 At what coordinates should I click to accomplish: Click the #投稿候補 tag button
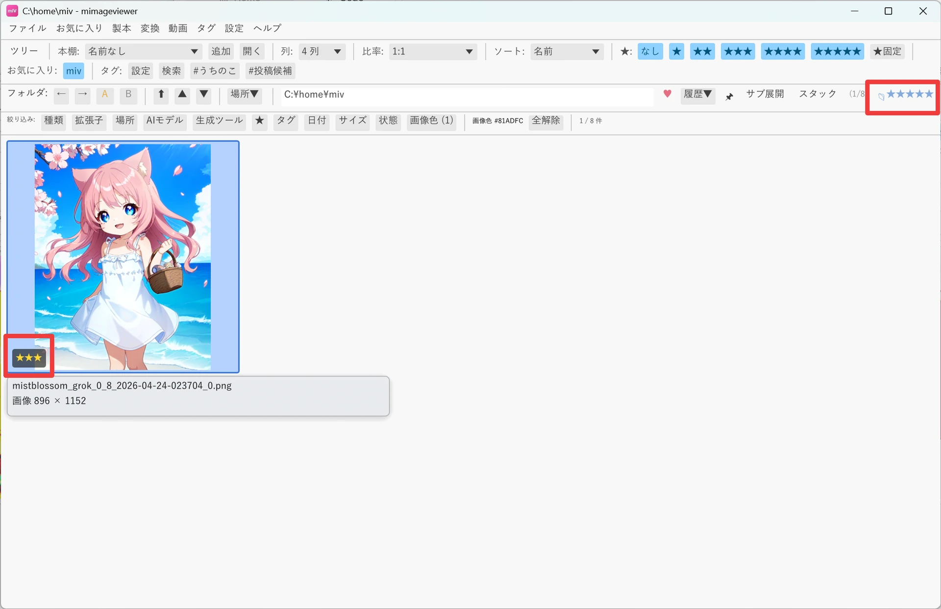[x=270, y=71]
